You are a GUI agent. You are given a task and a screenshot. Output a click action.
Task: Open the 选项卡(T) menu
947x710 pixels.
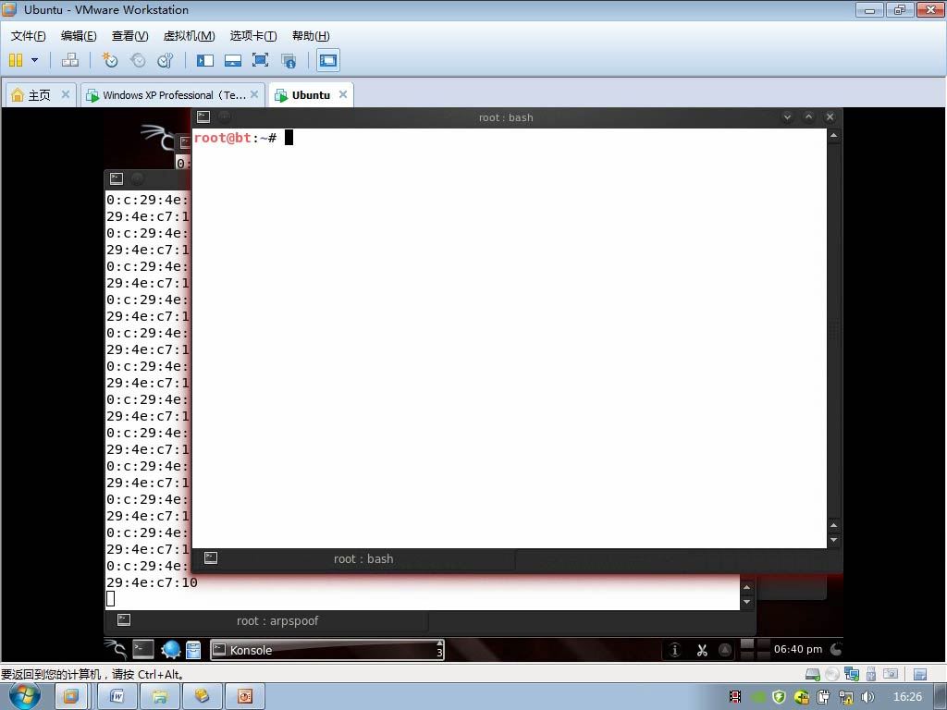click(253, 36)
